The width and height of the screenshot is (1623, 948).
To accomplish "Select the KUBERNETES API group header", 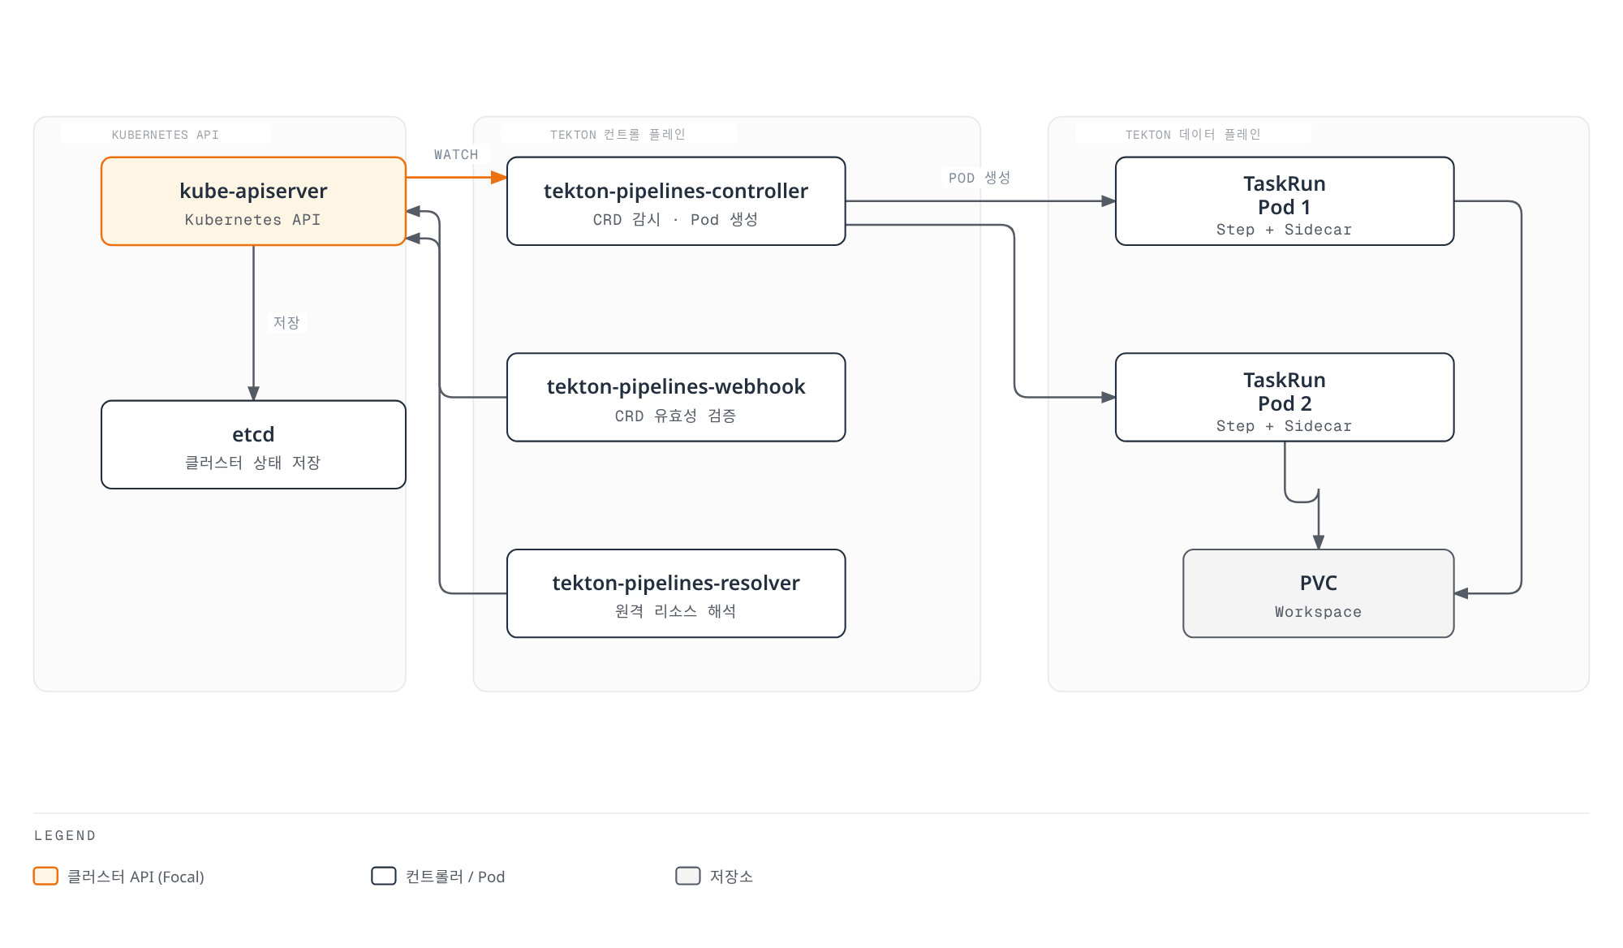I will 166,135.
